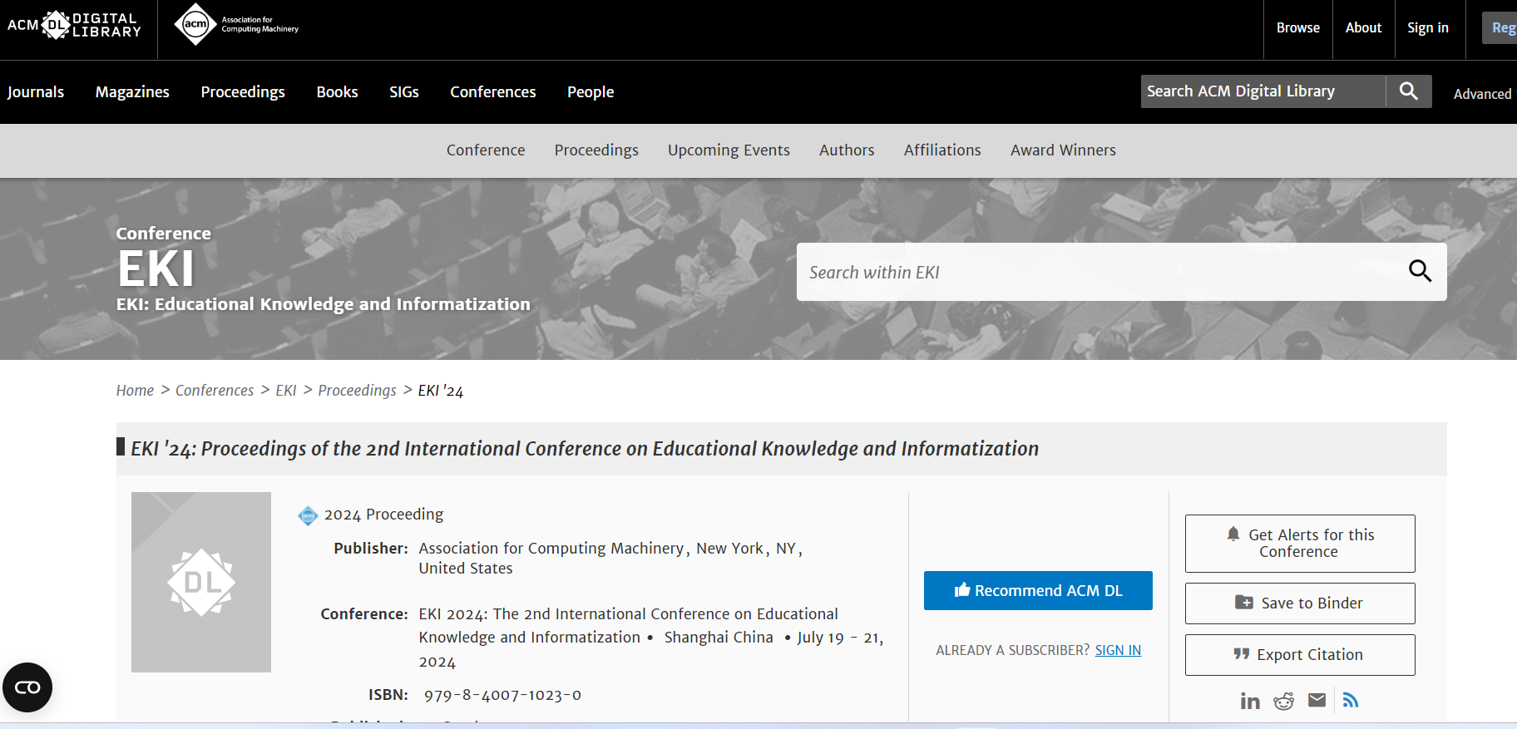Open the Magazines menu
The height and width of the screenshot is (729, 1517).
(132, 91)
